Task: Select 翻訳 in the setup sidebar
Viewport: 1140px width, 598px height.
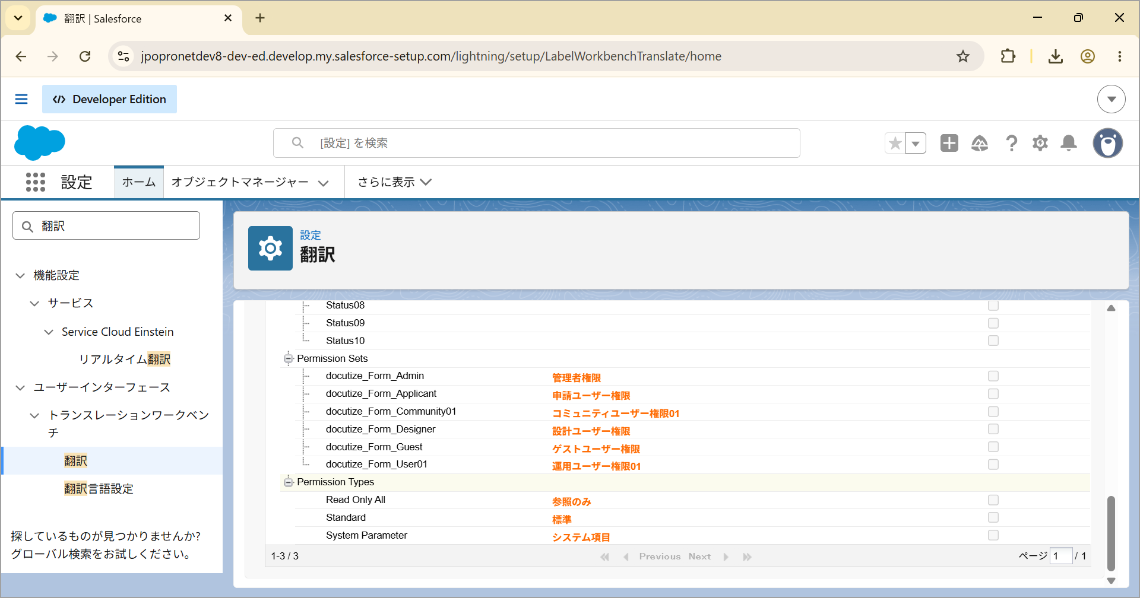Action: [75, 461]
